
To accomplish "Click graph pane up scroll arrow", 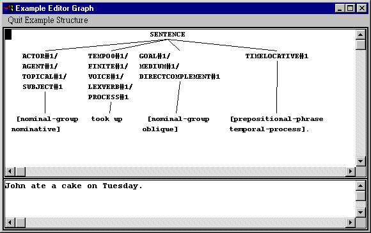I will 360,35.
